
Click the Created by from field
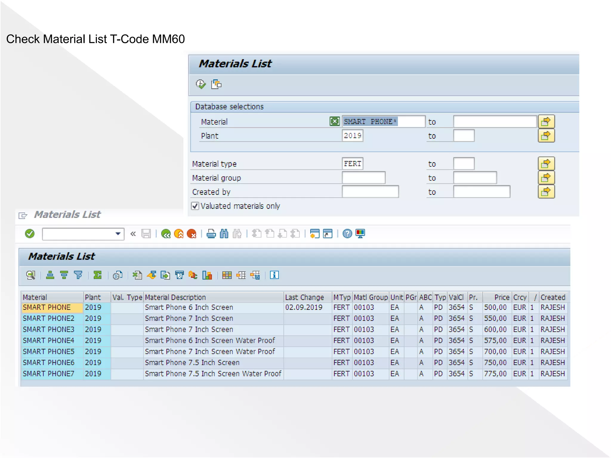click(x=370, y=192)
